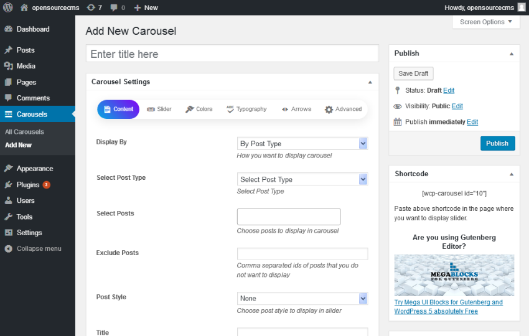Click the Tools wrench icon
This screenshot has width=529, height=336.
[9, 217]
